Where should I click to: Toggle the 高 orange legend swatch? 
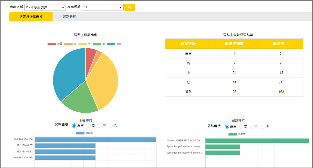68,44
